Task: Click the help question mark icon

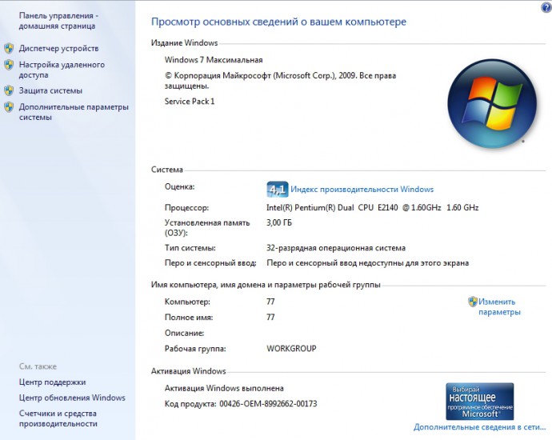Action: tap(546, 8)
